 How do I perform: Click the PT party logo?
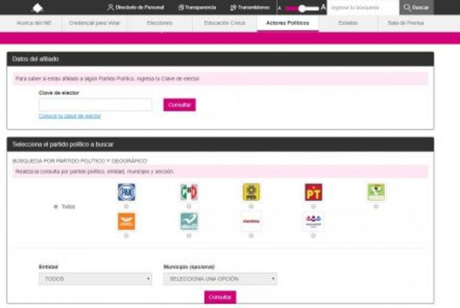313,192
